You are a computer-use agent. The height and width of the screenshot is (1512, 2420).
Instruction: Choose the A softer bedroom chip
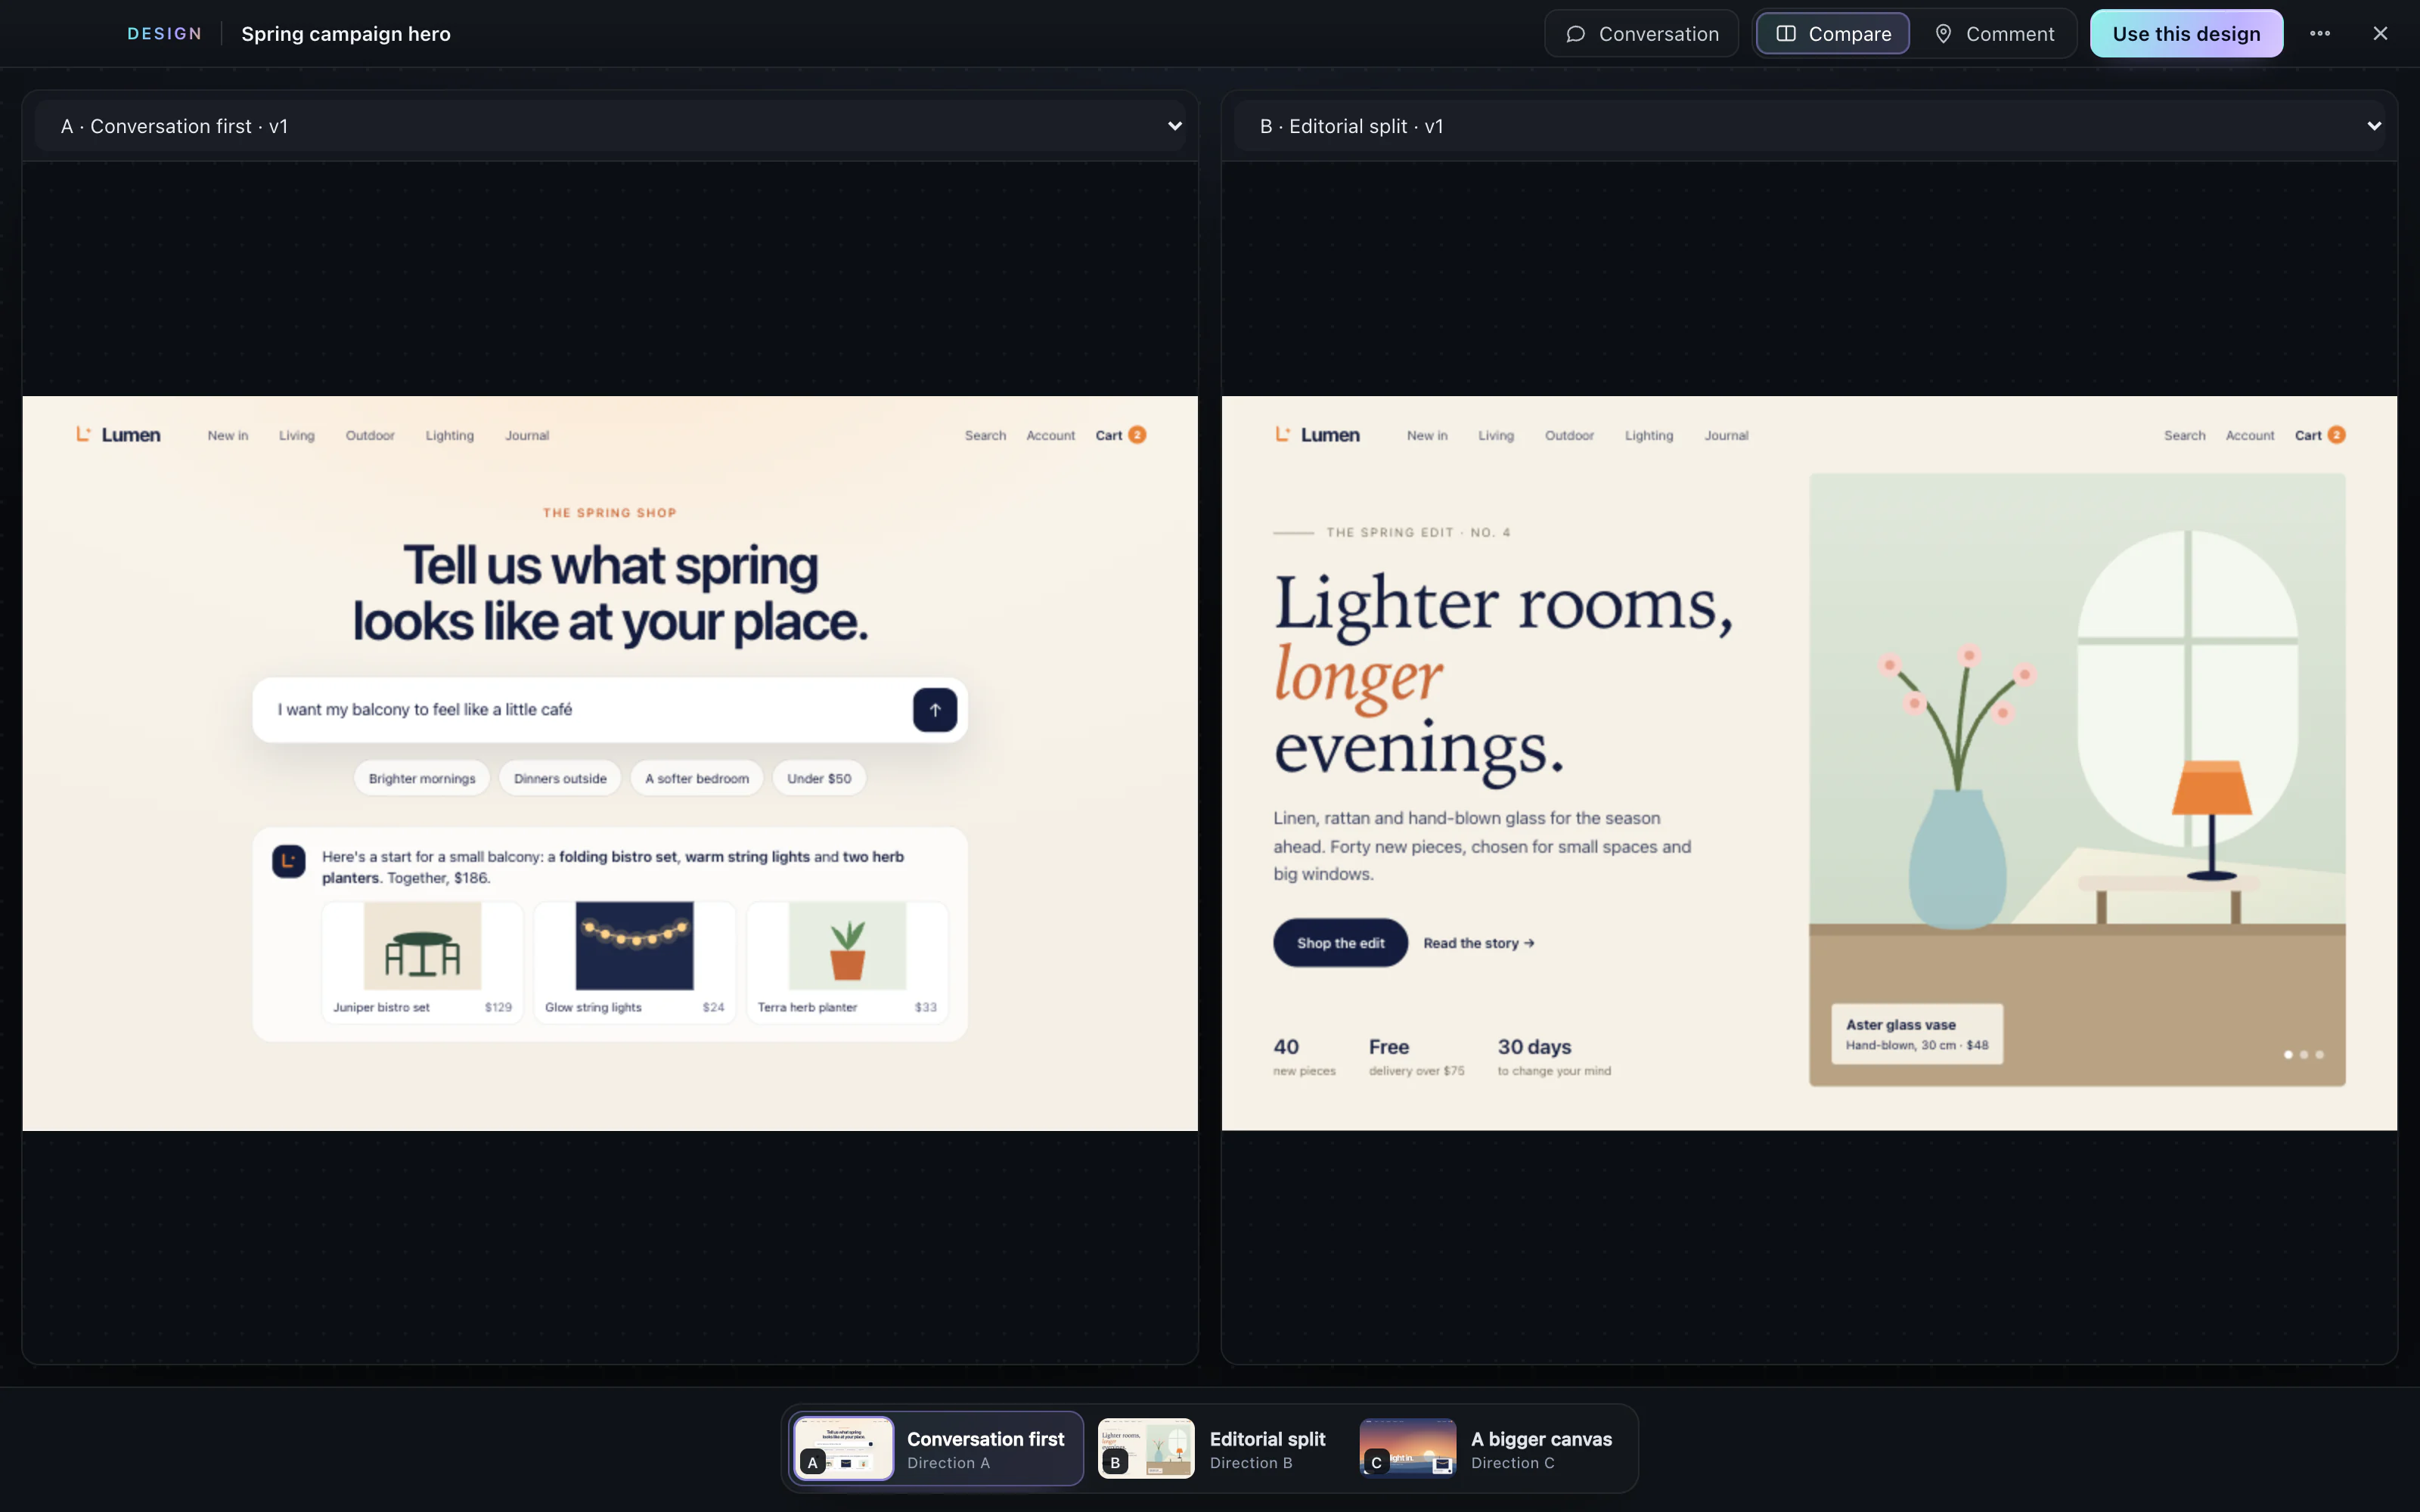[x=697, y=778]
